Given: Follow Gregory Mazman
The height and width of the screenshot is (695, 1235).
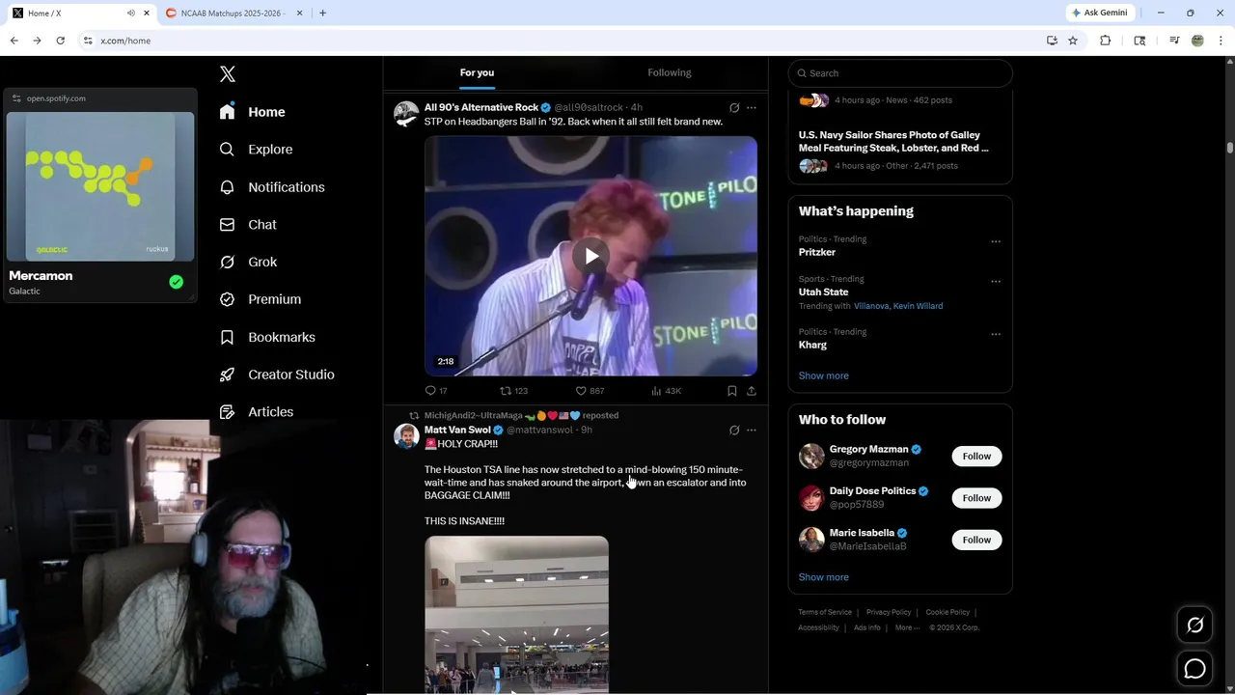Looking at the screenshot, I should point(976,456).
